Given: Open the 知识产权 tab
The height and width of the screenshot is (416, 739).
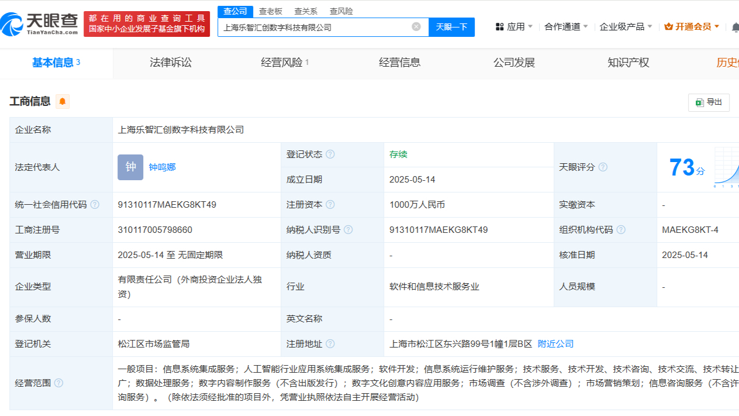Looking at the screenshot, I should (629, 63).
